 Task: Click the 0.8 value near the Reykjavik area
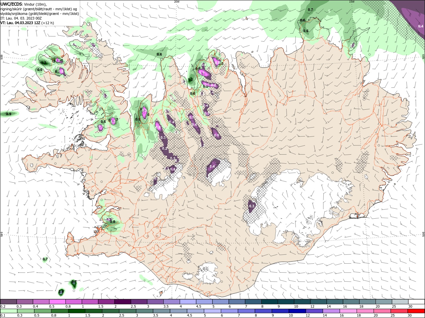coord(113,222)
